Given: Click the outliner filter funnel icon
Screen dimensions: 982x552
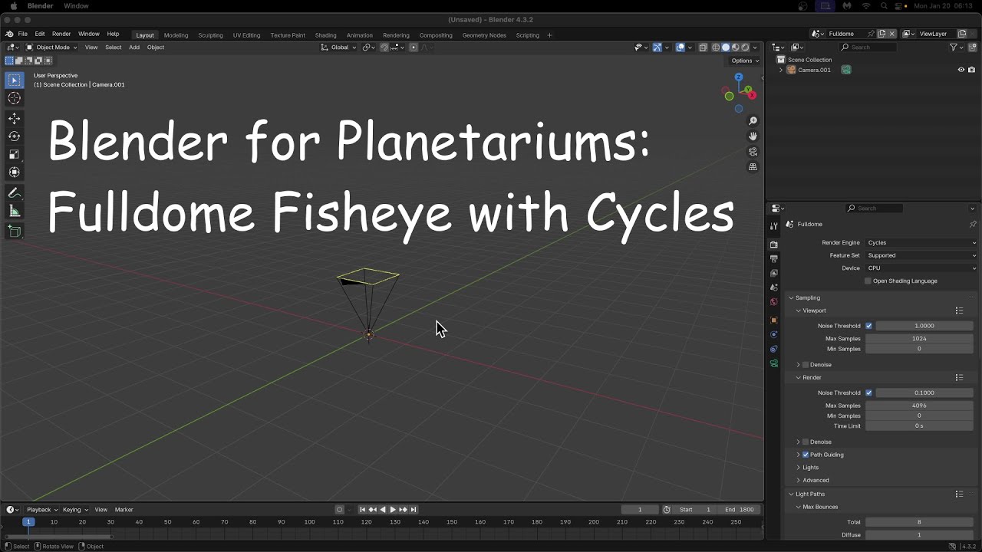Looking at the screenshot, I should click(x=954, y=47).
